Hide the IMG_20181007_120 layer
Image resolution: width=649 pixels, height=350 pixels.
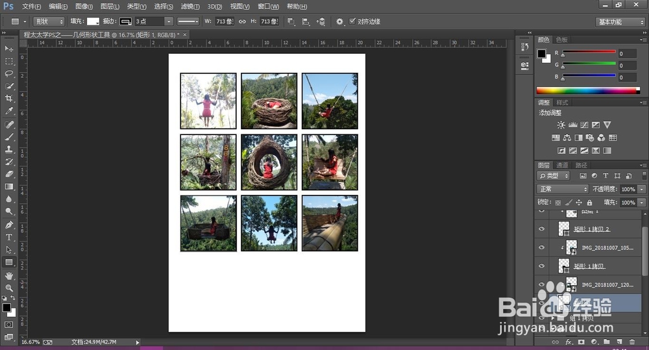(x=541, y=284)
